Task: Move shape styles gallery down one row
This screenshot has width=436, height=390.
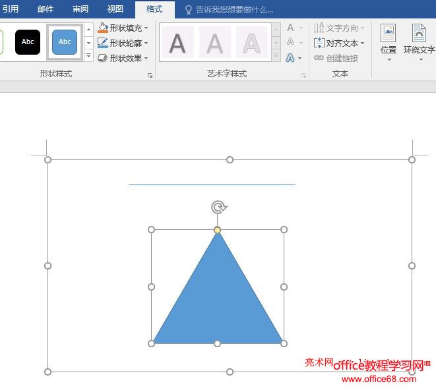Action: tap(88, 43)
